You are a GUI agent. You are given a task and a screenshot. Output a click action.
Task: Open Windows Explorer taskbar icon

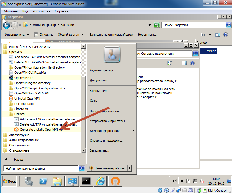[57, 181]
